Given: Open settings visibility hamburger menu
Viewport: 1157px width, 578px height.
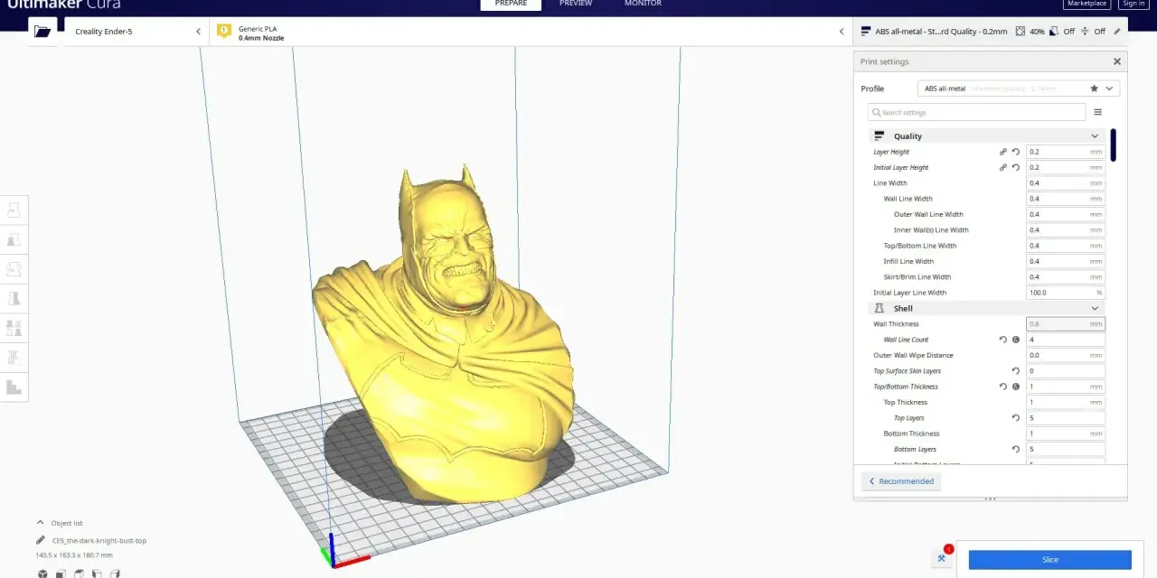Looking at the screenshot, I should pos(1097,112).
